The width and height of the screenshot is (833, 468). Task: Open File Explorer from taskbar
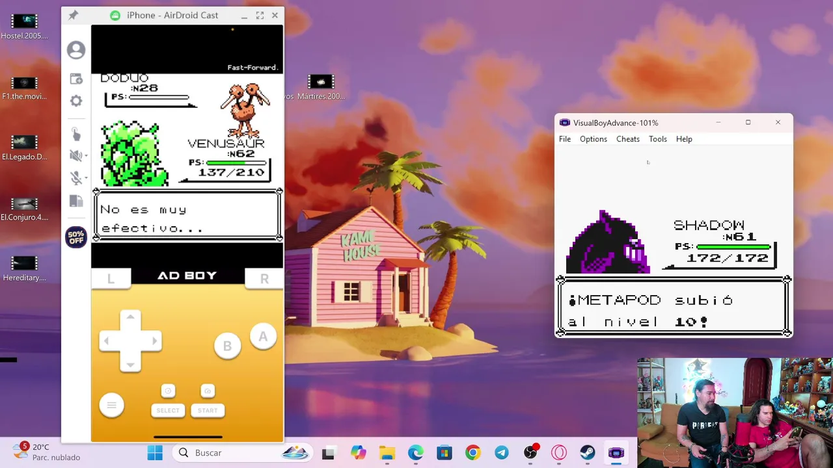[387, 453]
